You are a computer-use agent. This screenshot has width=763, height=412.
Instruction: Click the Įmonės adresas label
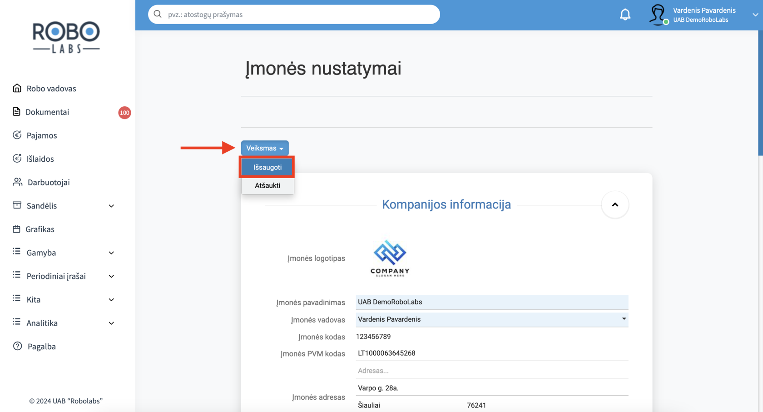click(x=318, y=397)
